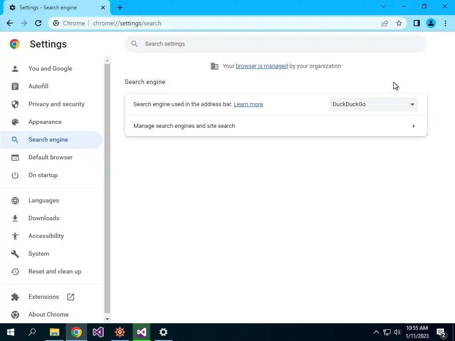The width and height of the screenshot is (455, 341).
Task: Click the volume speaker tray icon
Action: point(397,332)
